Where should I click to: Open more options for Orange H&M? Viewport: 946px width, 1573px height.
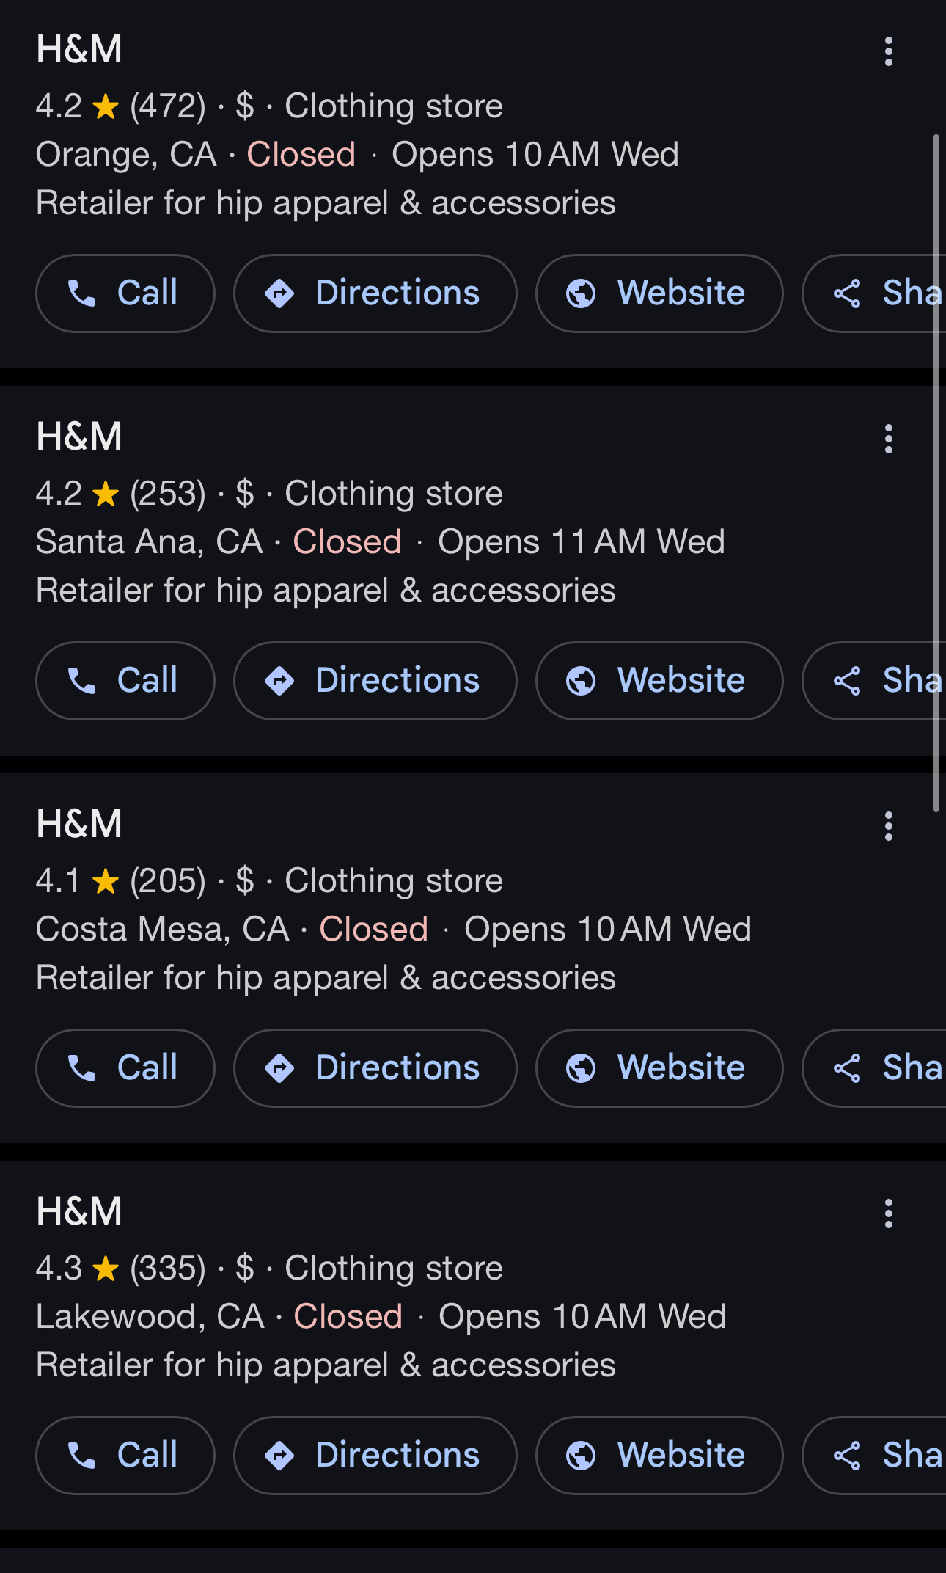click(888, 51)
